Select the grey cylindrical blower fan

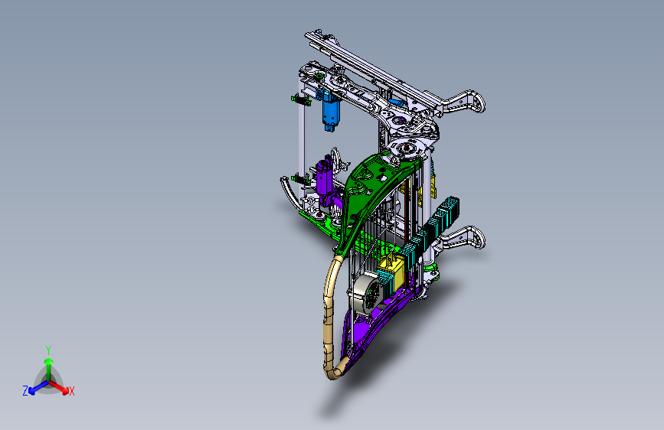coord(366,293)
